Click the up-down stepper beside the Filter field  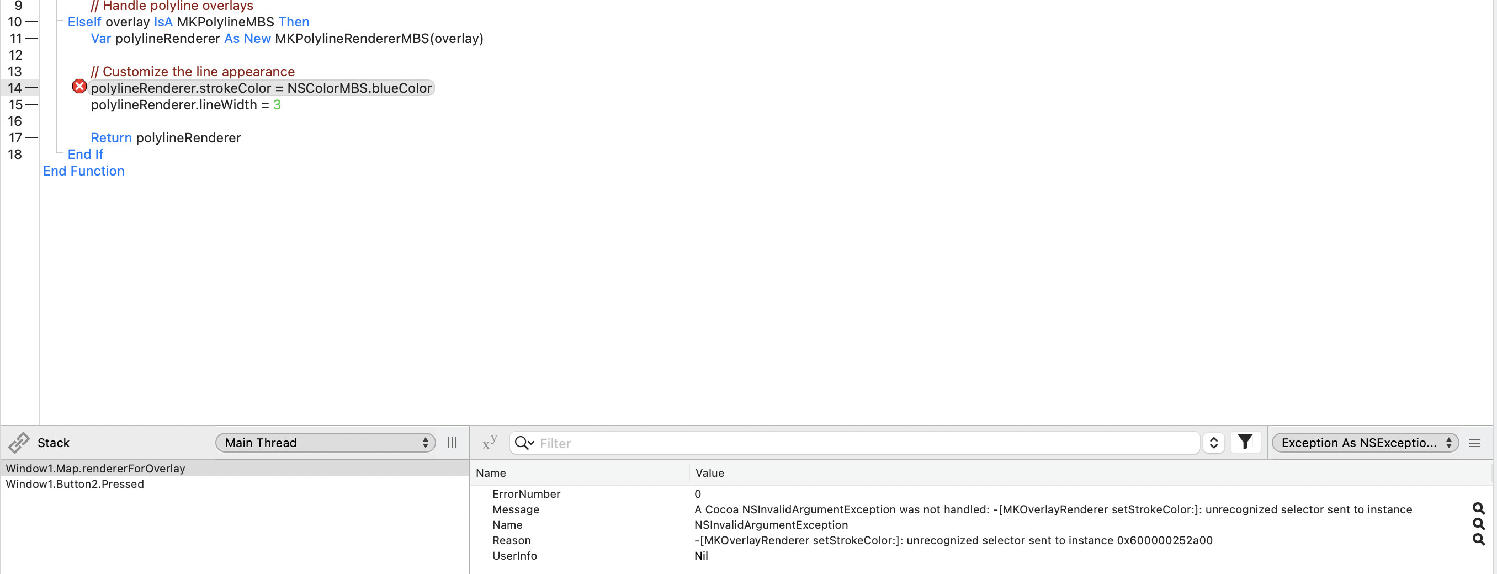pyautogui.click(x=1213, y=443)
